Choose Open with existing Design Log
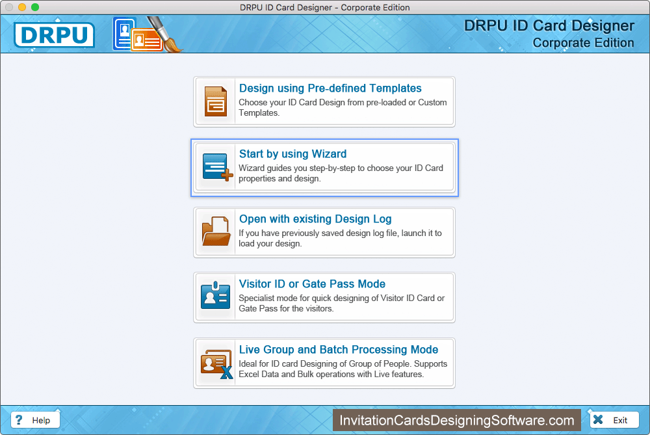Image resolution: width=650 pixels, height=435 pixels. (324, 232)
